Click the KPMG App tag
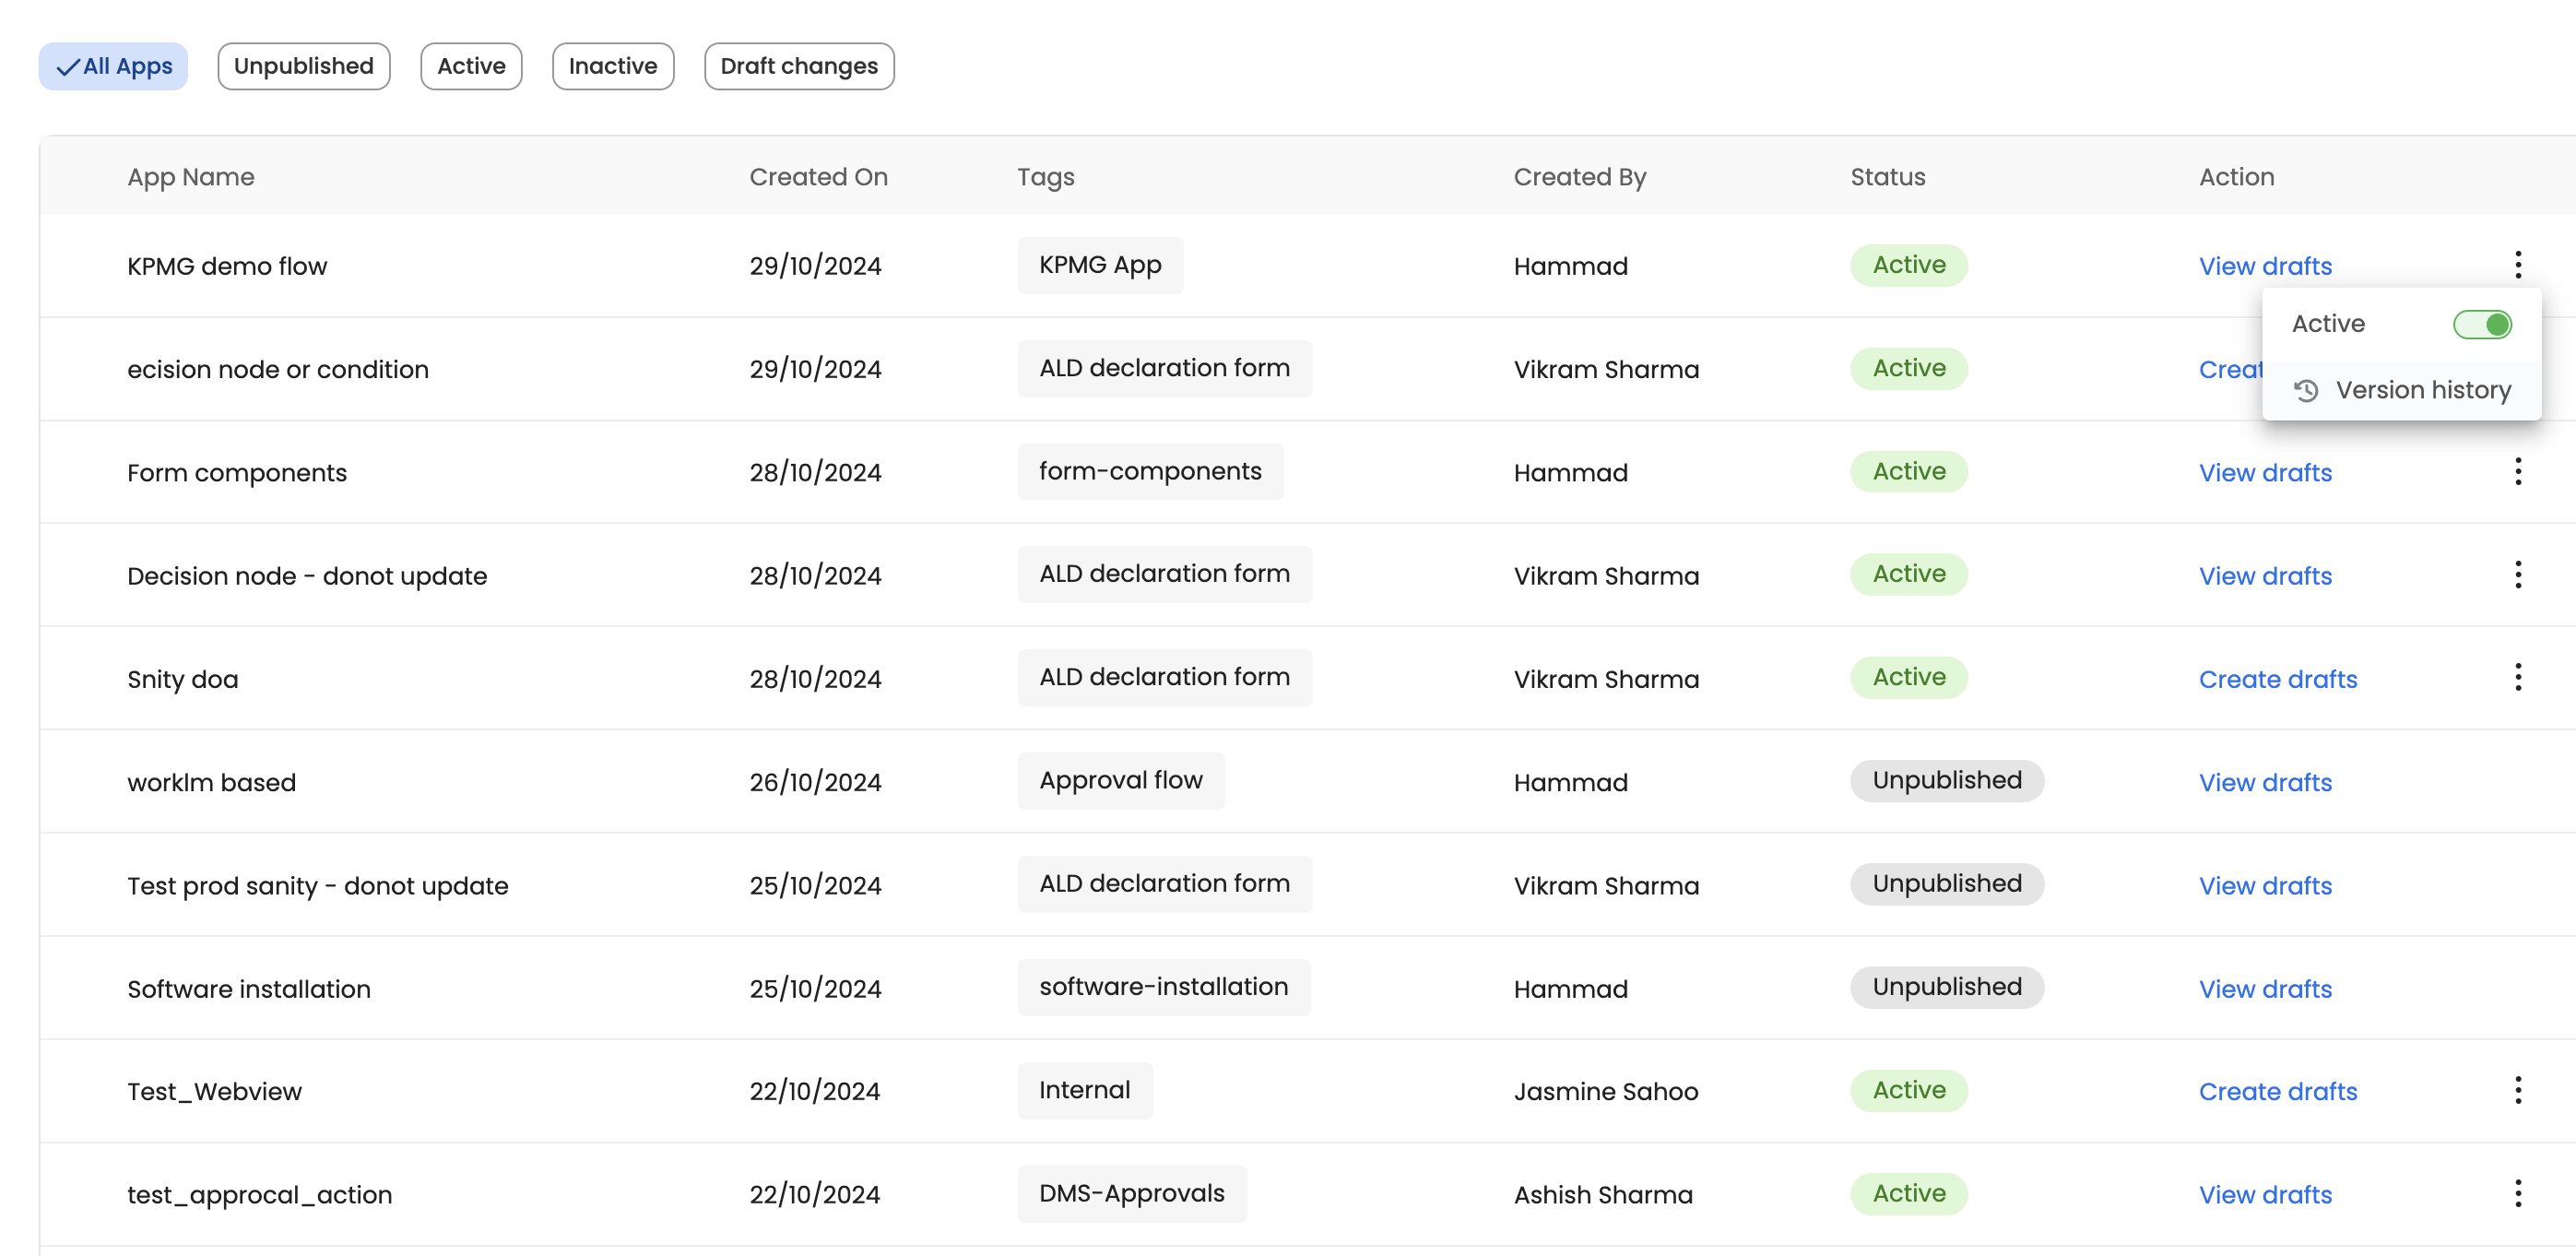The width and height of the screenshot is (2576, 1256). click(x=1099, y=265)
